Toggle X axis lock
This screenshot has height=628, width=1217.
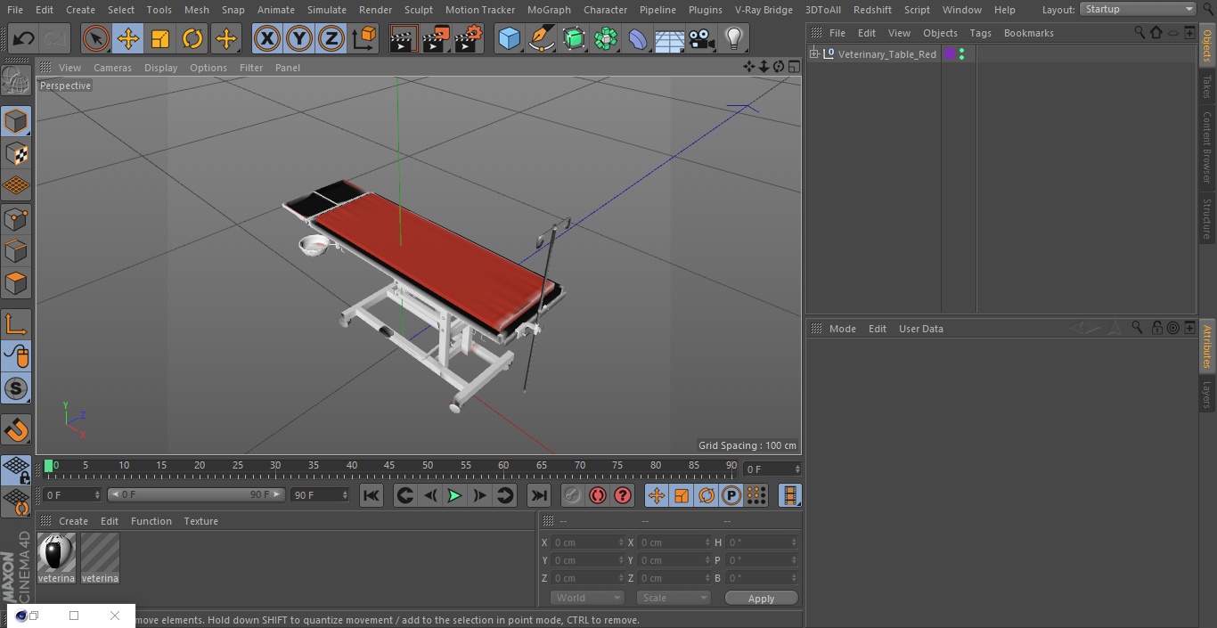pyautogui.click(x=267, y=39)
